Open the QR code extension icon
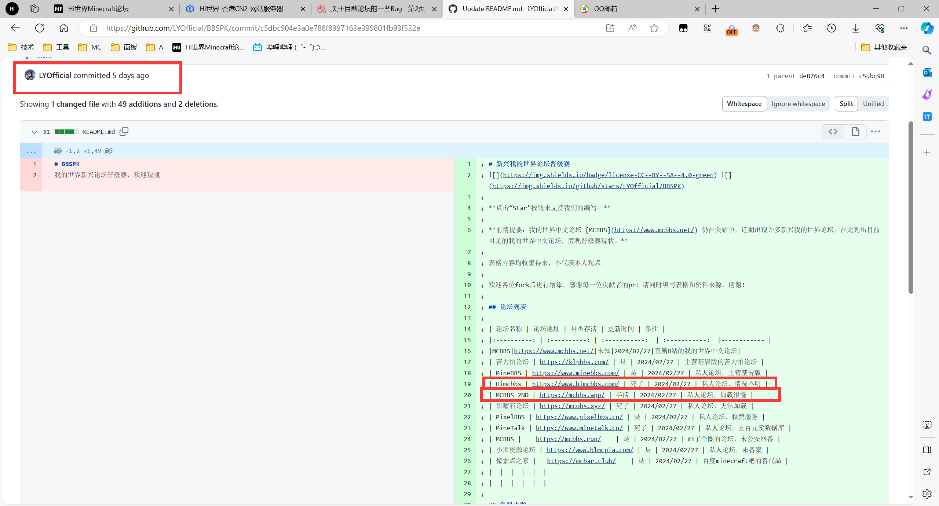Image resolution: width=939 pixels, height=506 pixels. point(708,28)
